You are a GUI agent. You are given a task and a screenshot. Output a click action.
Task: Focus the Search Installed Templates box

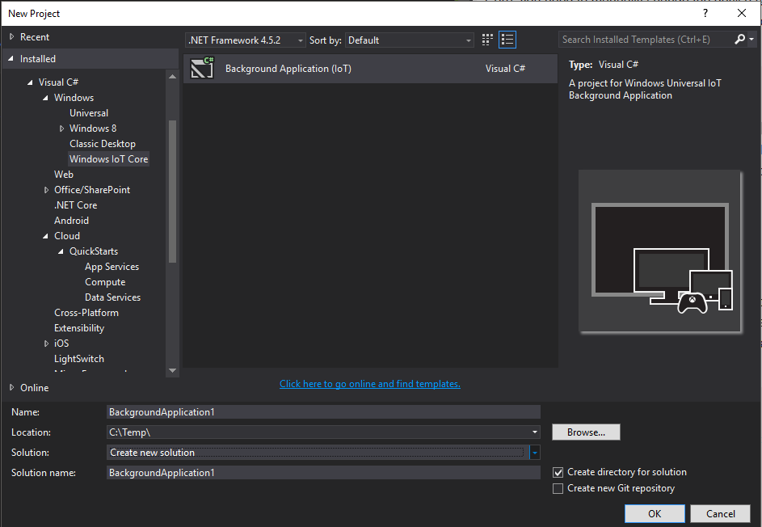pyautogui.click(x=646, y=40)
